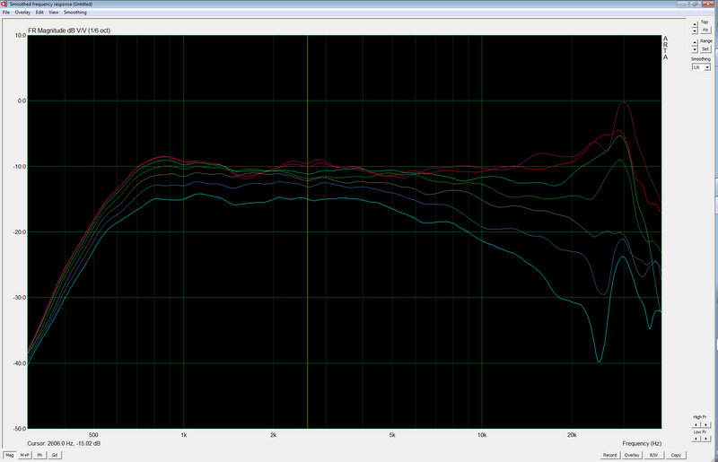Click the 20k frequency axis label
718x462 pixels.
coord(572,435)
